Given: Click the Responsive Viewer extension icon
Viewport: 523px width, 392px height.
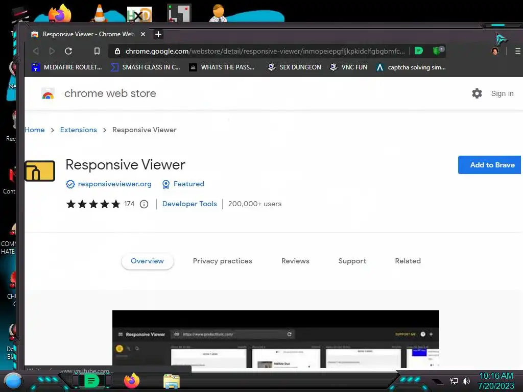Looking at the screenshot, I should 40,170.
